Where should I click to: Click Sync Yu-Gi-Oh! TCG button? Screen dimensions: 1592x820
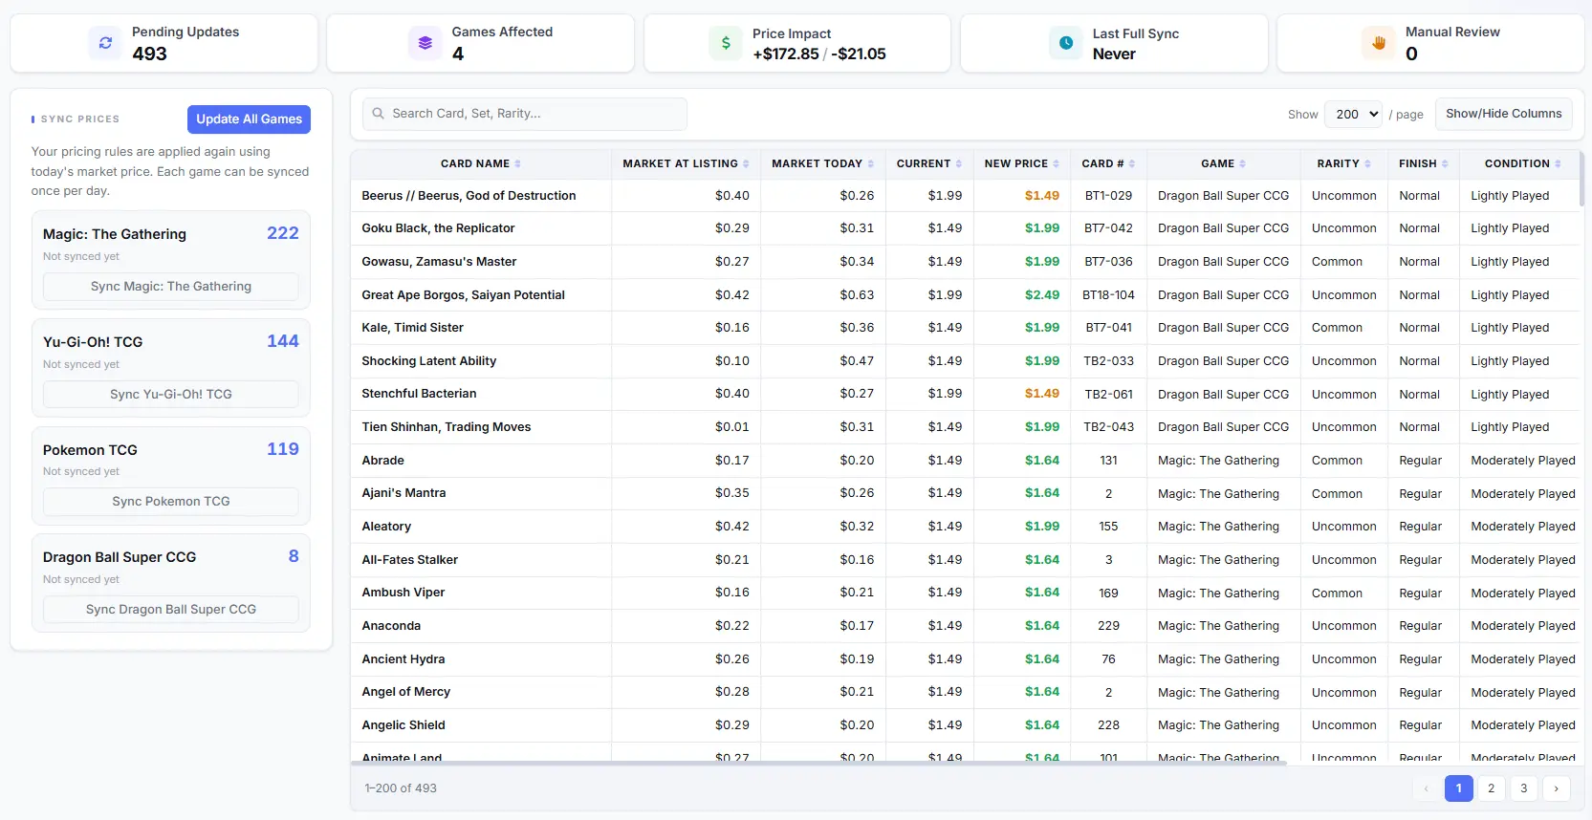[x=171, y=394]
